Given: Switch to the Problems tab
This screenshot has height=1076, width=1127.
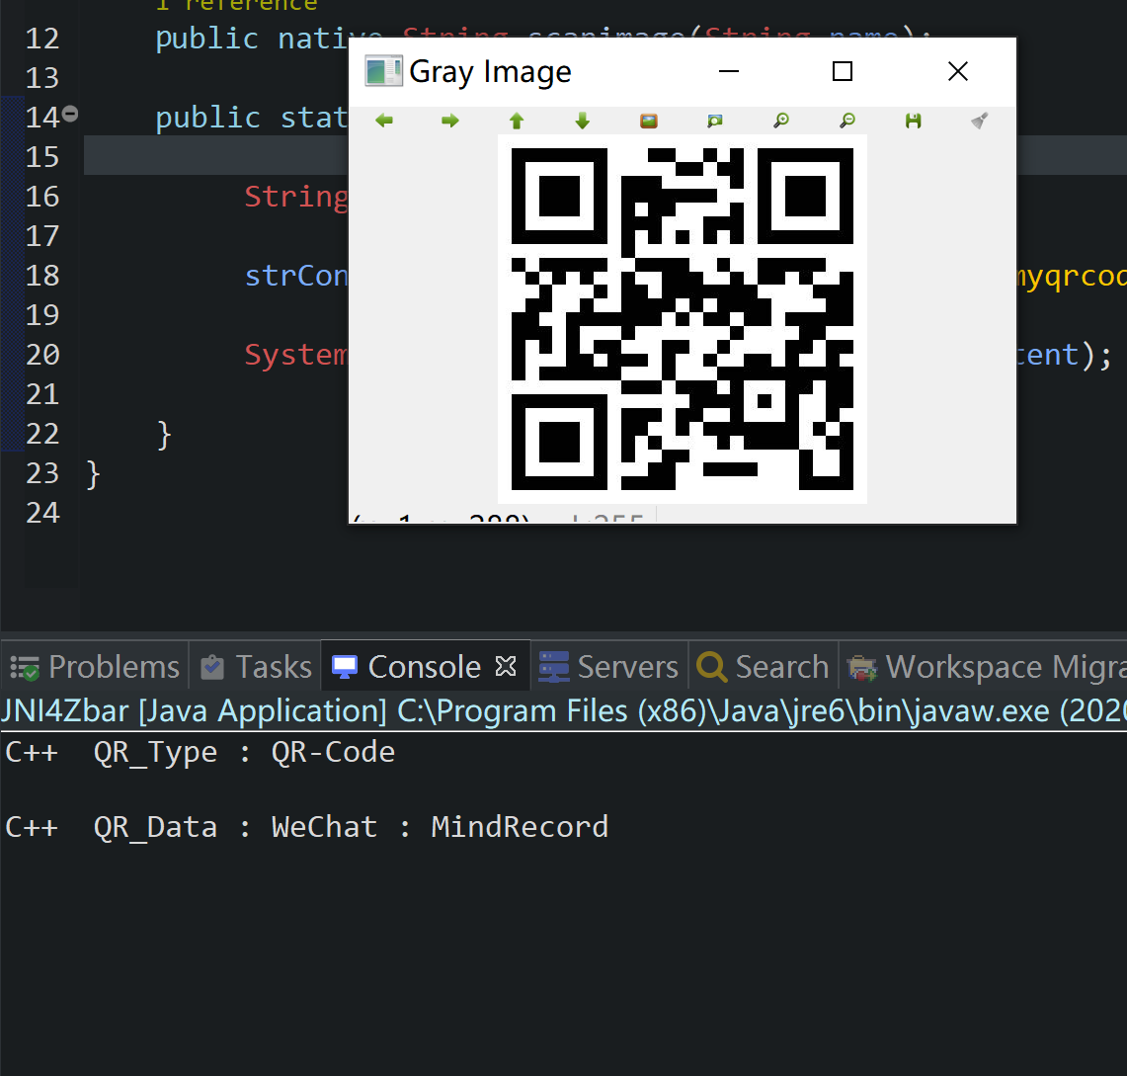Looking at the screenshot, I should click(95, 667).
